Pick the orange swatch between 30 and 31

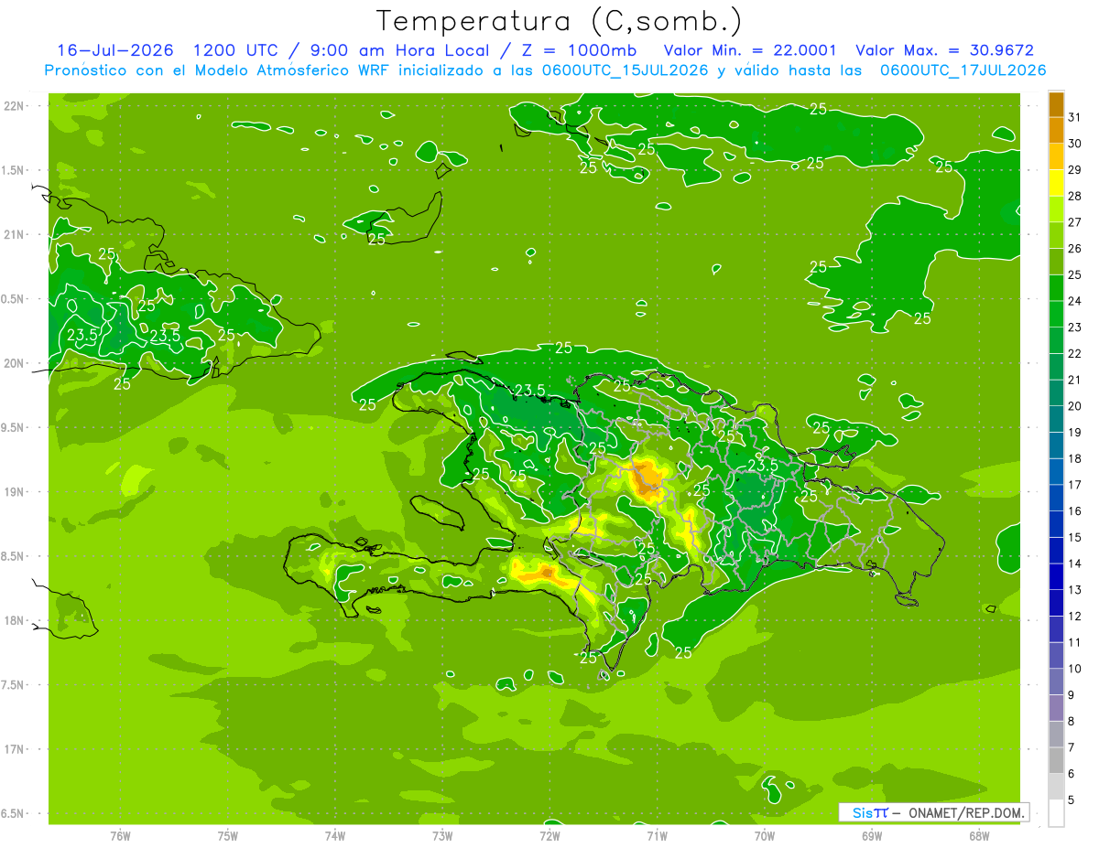[1056, 130]
